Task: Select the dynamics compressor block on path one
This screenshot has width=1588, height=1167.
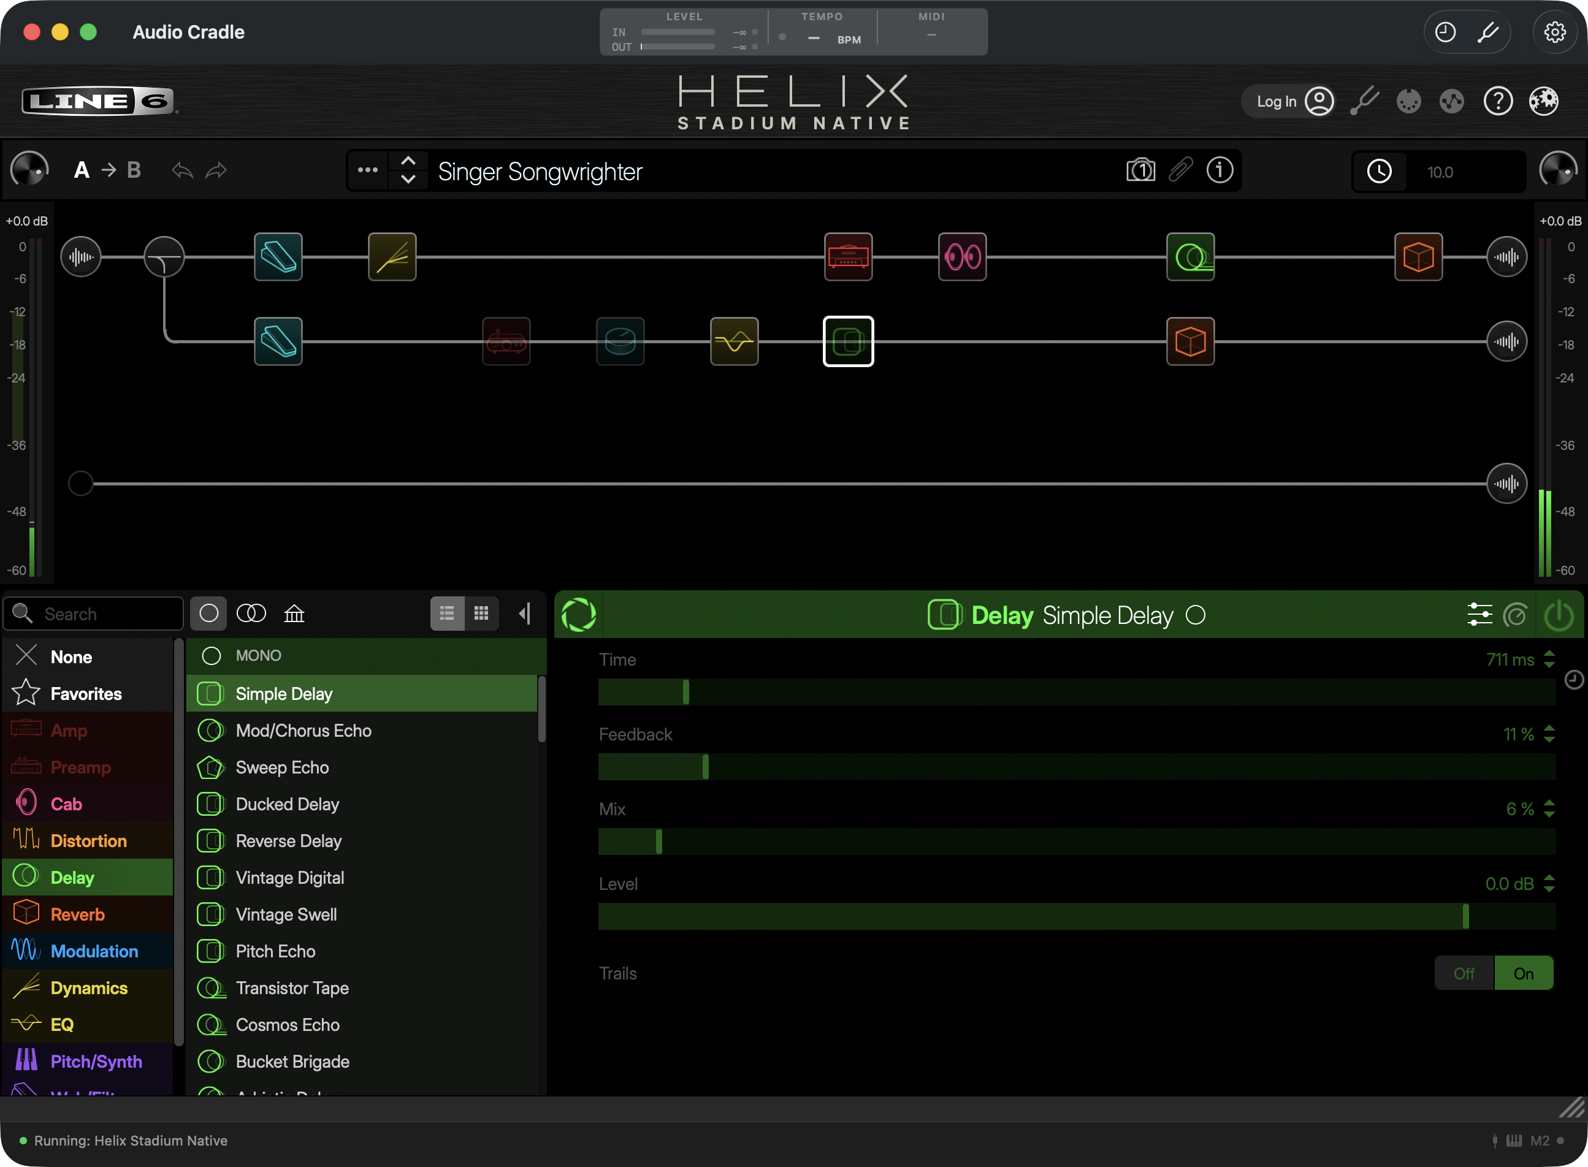Action: pyautogui.click(x=392, y=257)
